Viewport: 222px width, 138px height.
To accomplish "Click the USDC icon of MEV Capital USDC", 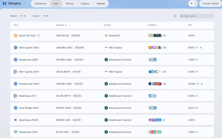I will point(15,48).
